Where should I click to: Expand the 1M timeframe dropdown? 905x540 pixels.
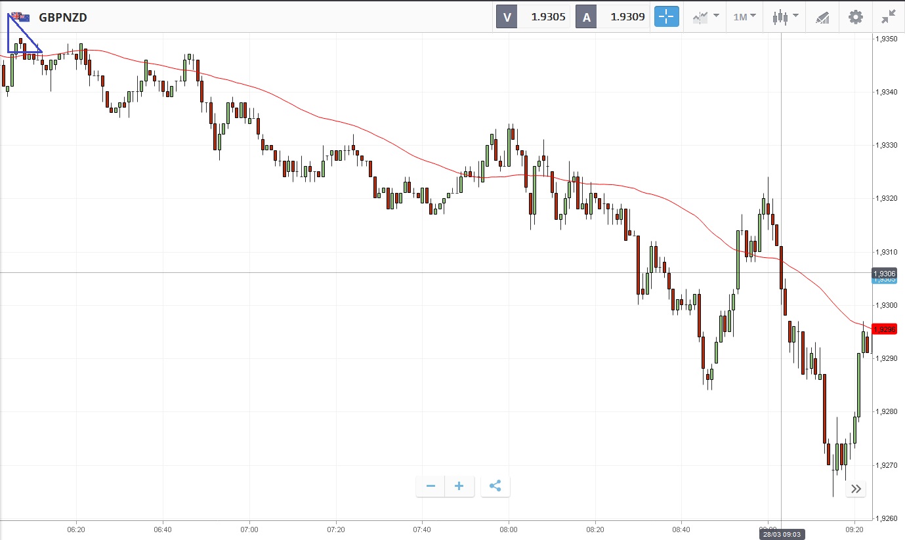click(744, 17)
